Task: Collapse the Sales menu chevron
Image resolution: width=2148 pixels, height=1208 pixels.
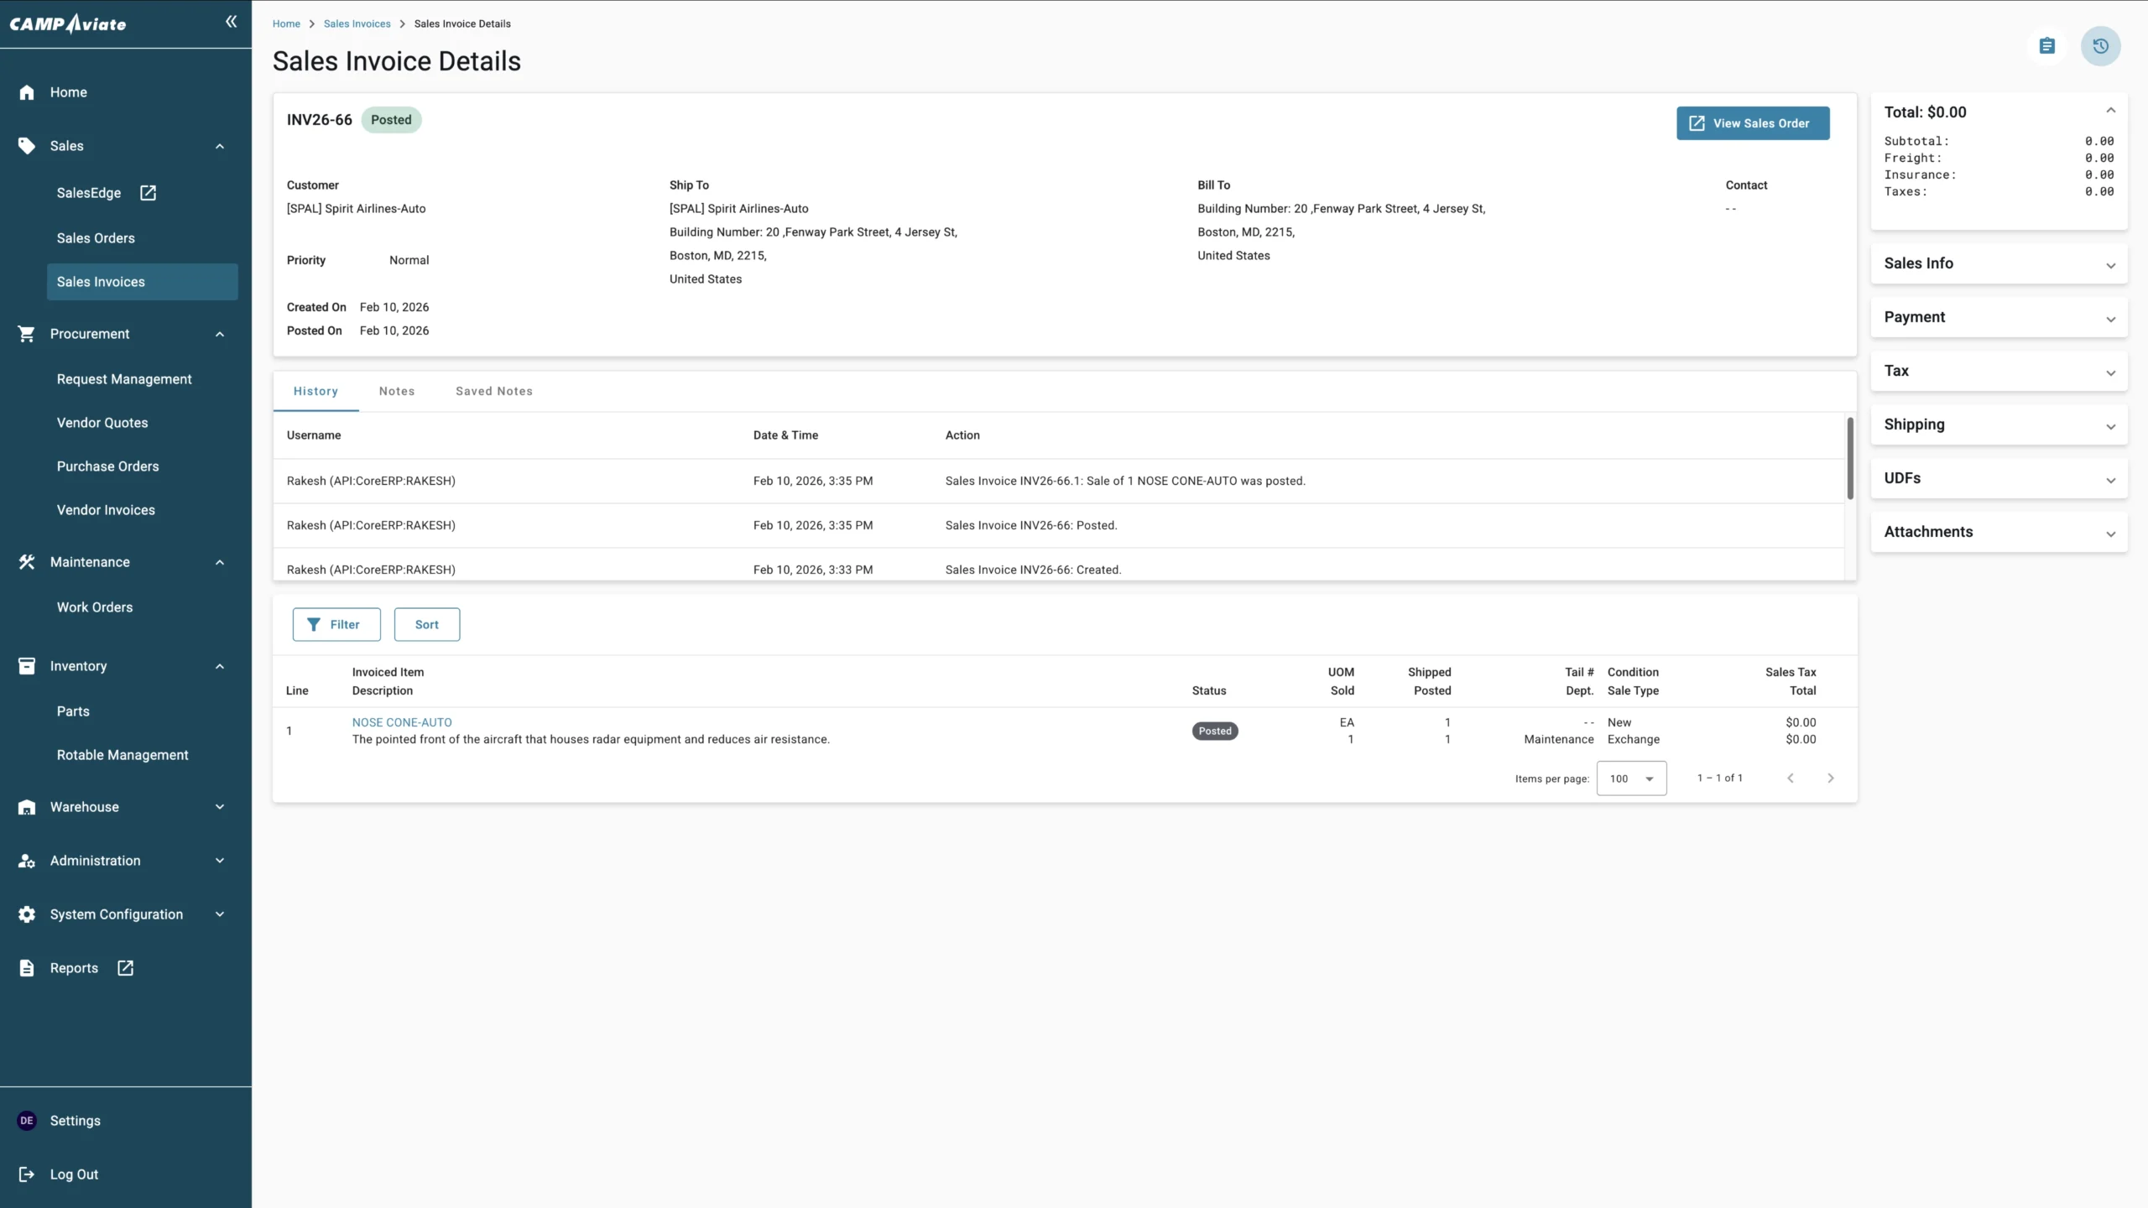Action: pyautogui.click(x=220, y=146)
